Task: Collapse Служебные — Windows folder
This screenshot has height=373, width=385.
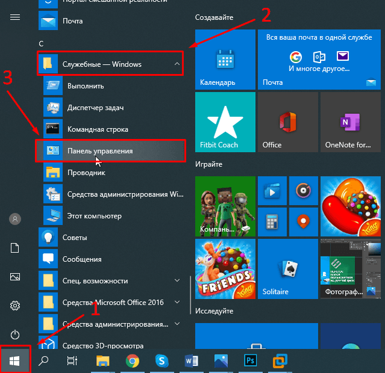Action: coord(111,64)
